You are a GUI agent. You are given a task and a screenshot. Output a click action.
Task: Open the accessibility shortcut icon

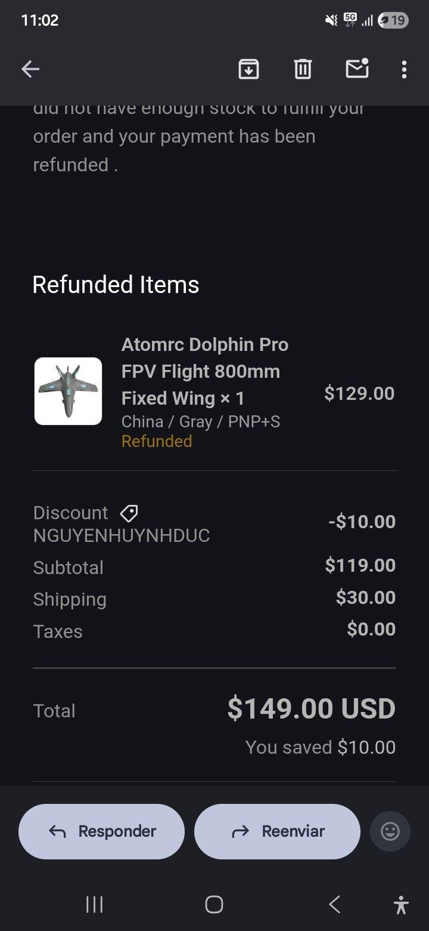[x=402, y=905]
